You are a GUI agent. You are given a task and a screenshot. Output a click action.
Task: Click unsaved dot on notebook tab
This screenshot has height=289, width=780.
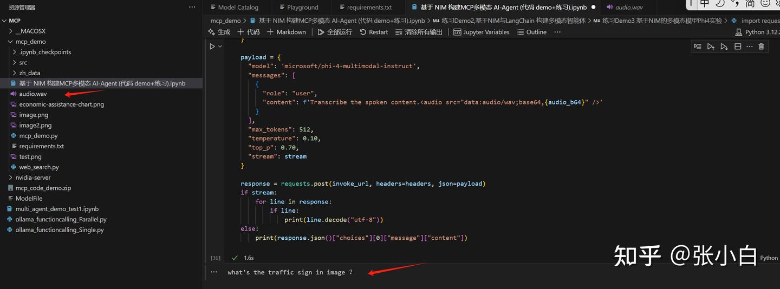[594, 7]
